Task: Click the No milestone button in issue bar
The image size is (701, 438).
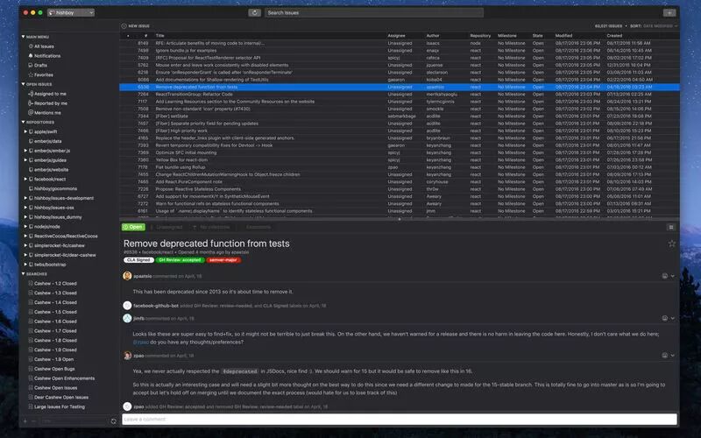Action: (212, 227)
